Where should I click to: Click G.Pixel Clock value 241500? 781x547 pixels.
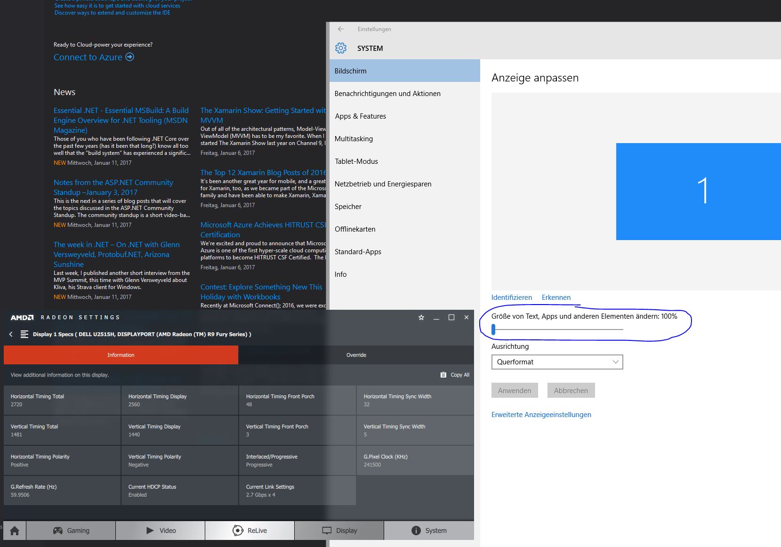click(x=372, y=465)
